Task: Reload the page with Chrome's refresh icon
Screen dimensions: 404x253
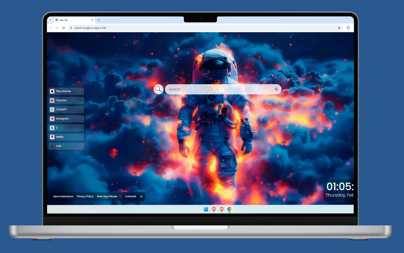Action: point(63,28)
